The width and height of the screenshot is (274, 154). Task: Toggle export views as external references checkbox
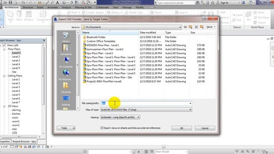(102, 128)
